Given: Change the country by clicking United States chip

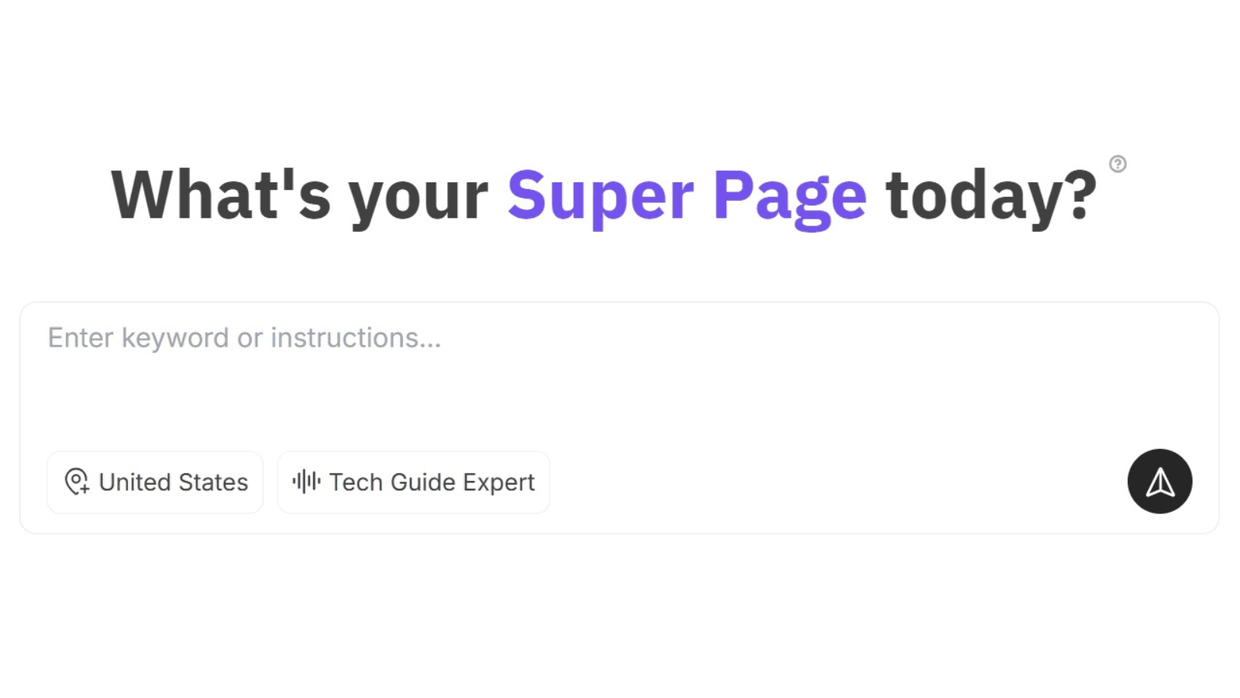Looking at the screenshot, I should coord(154,482).
